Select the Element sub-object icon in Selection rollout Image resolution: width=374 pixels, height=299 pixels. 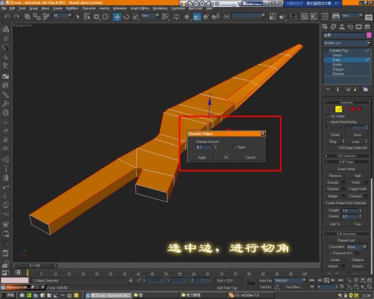coord(359,109)
